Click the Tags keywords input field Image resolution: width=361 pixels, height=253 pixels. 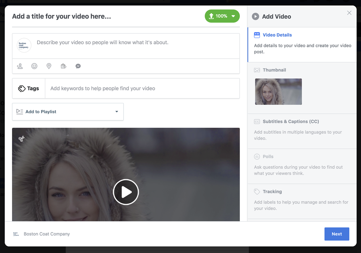pyautogui.click(x=142, y=88)
